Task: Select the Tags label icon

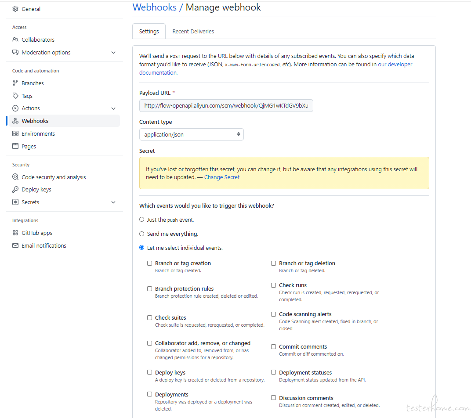Action: point(15,96)
